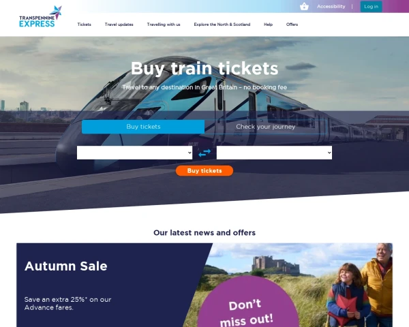Open Travelling with us menu

(x=164, y=25)
